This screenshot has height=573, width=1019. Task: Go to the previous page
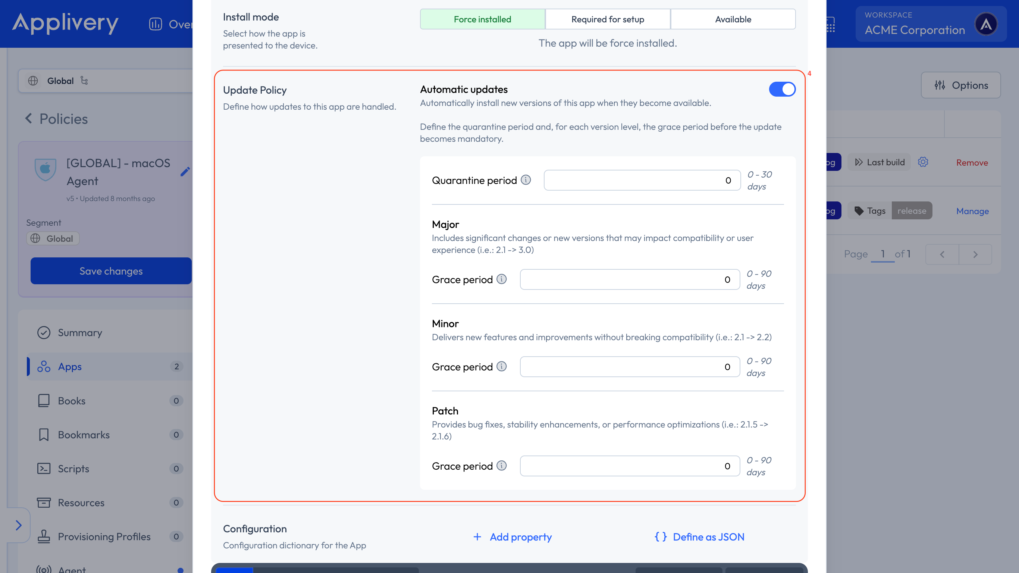(x=942, y=254)
